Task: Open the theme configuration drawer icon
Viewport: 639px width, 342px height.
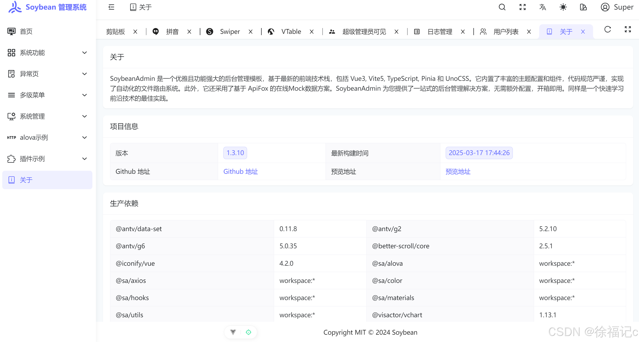Action: (x=583, y=7)
